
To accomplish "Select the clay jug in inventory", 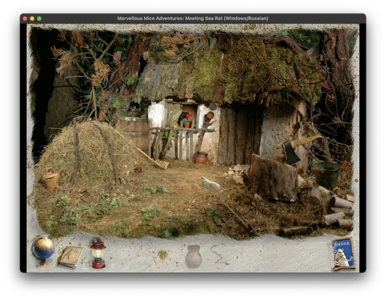I will click(x=193, y=256).
